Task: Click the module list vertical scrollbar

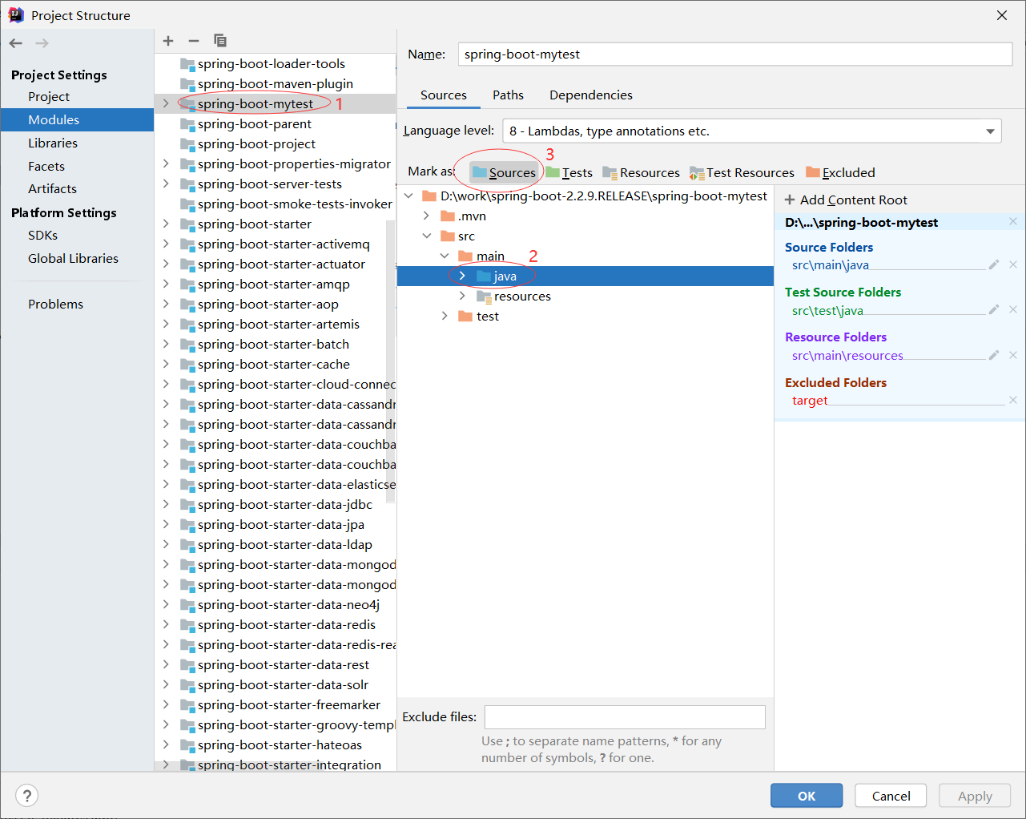Action: tap(391, 361)
